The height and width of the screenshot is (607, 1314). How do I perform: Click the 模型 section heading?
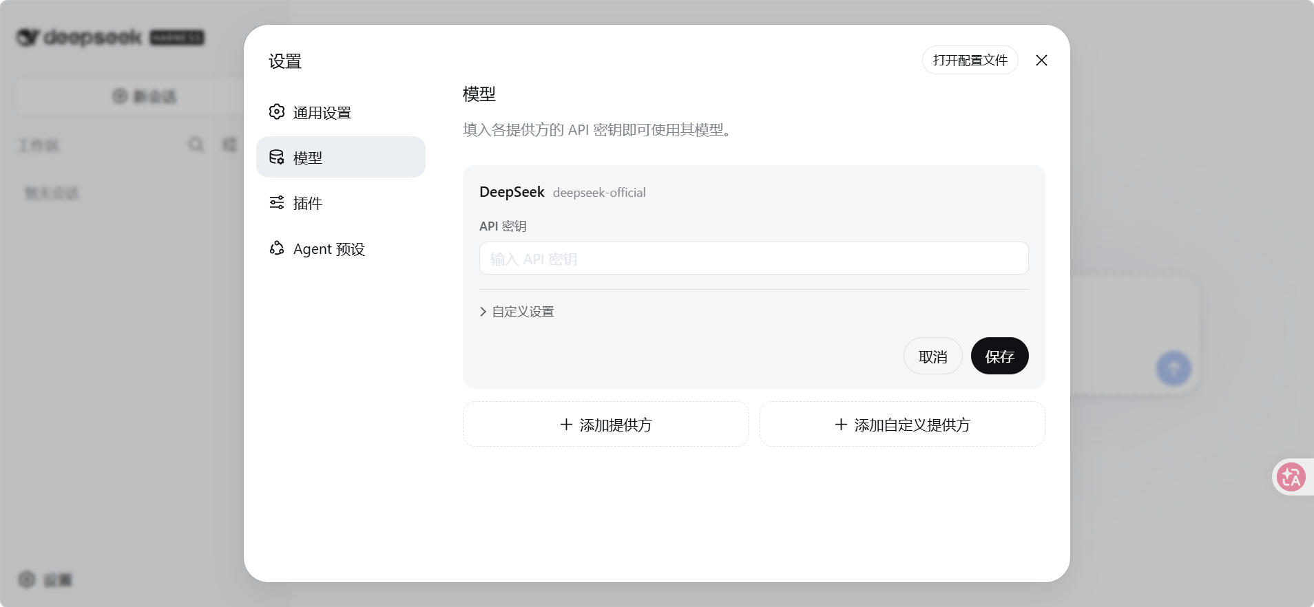479,94
